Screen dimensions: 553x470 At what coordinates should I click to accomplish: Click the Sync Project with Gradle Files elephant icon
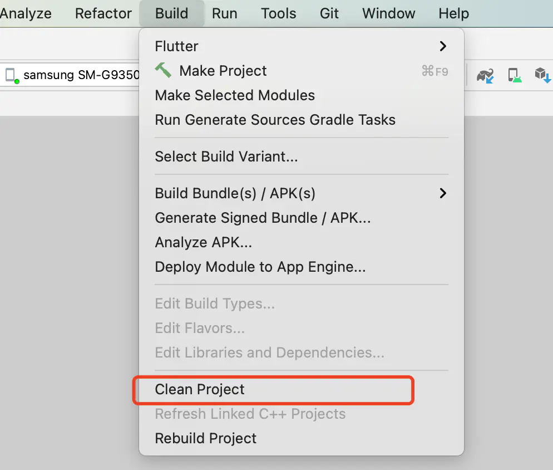pyautogui.click(x=485, y=76)
